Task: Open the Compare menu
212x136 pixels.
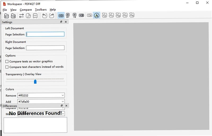Action: 26,10
